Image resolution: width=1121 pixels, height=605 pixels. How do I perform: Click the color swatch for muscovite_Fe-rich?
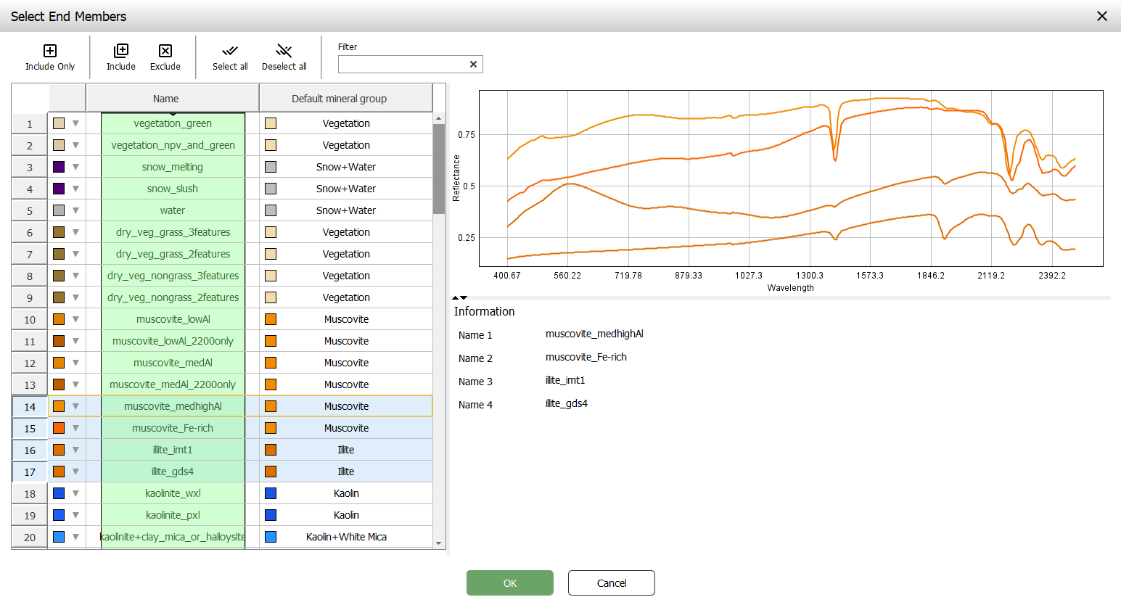59,428
